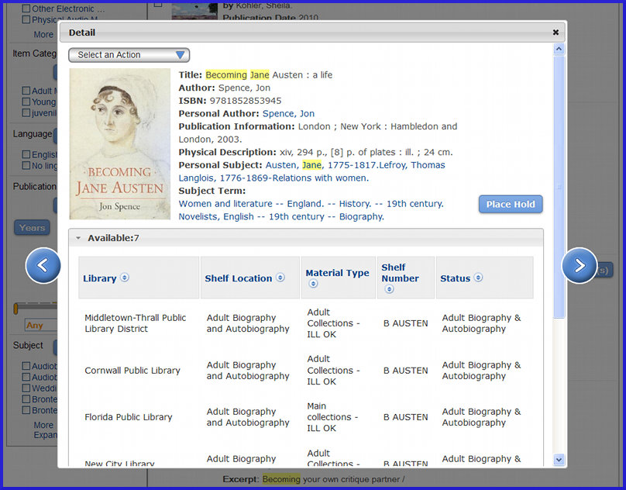The image size is (626, 490).
Task: Click More link below Physical Audio
Action: click(43, 35)
